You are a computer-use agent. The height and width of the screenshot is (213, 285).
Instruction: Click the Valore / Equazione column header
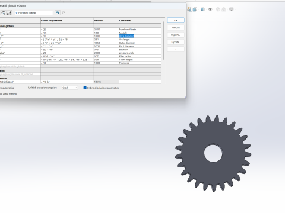[67, 21]
